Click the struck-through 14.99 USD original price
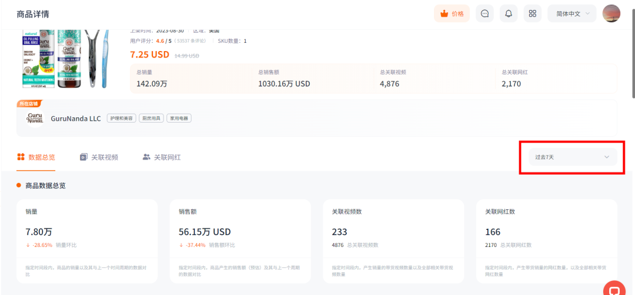Image resolution: width=635 pixels, height=295 pixels. (x=187, y=56)
